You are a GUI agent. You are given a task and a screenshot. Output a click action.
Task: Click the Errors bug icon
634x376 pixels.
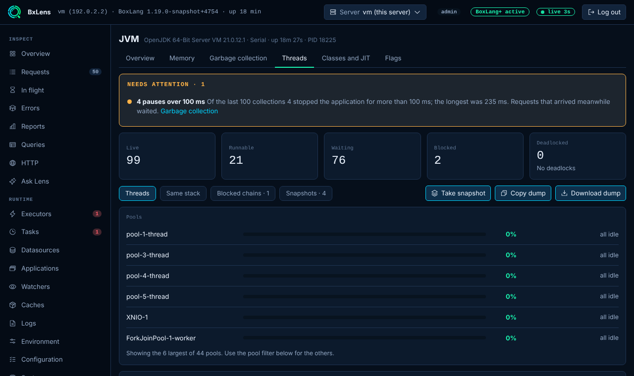13,108
